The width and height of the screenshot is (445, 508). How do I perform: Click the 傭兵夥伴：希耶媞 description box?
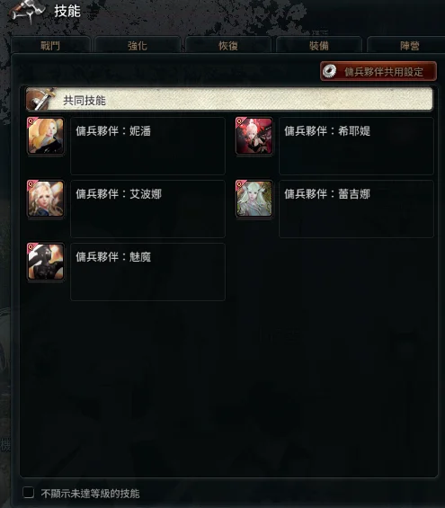[x=356, y=146]
